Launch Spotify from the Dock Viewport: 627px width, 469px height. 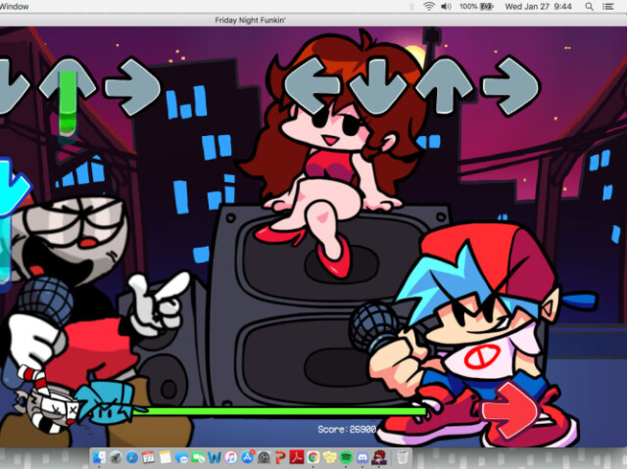(x=346, y=457)
